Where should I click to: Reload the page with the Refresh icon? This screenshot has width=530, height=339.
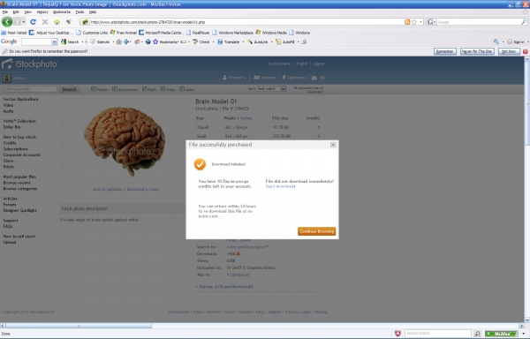(x=33, y=22)
